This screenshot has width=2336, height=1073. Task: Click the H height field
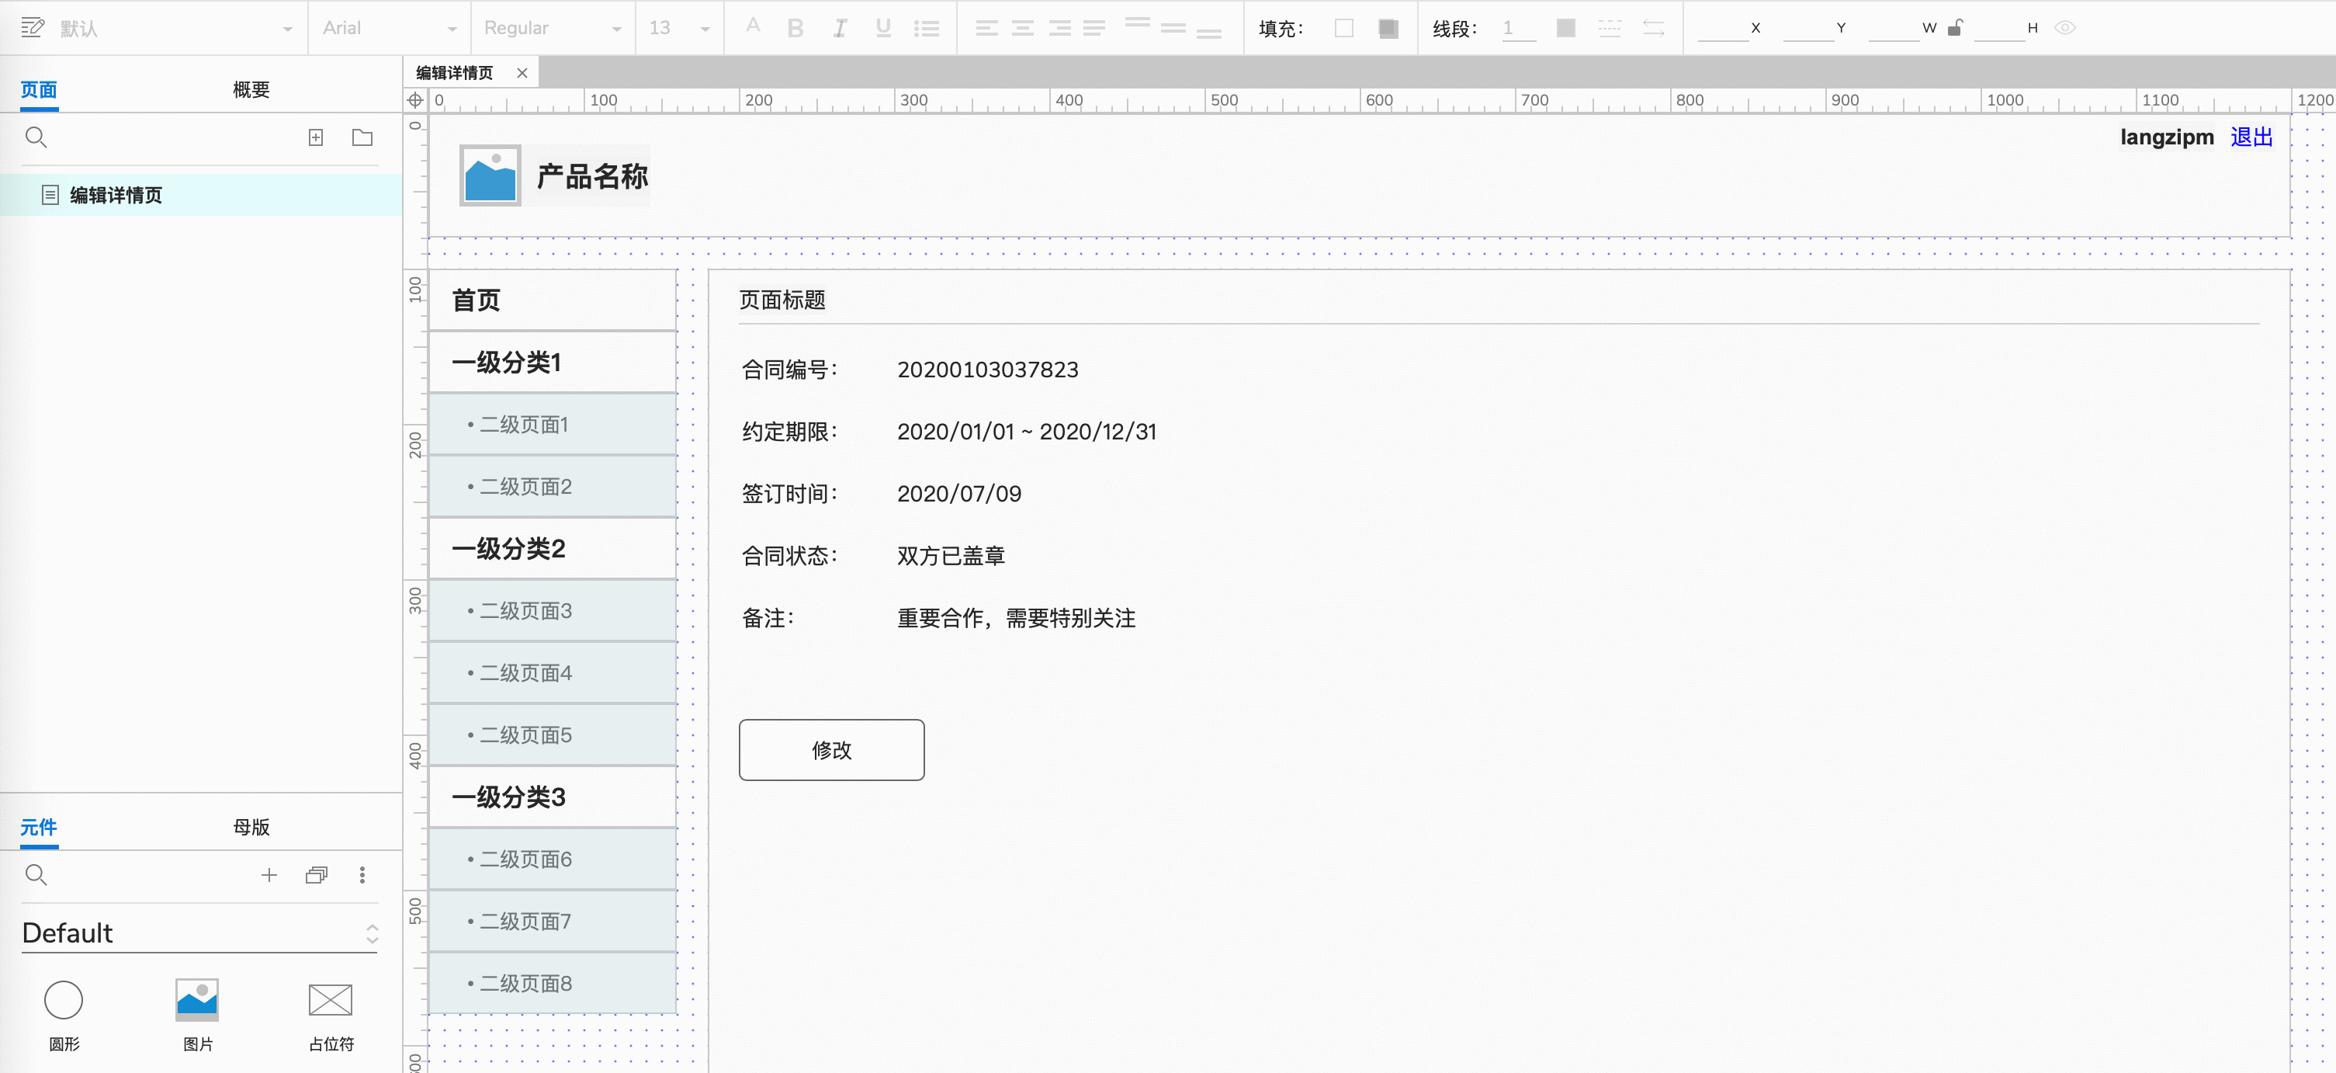point(1998,28)
